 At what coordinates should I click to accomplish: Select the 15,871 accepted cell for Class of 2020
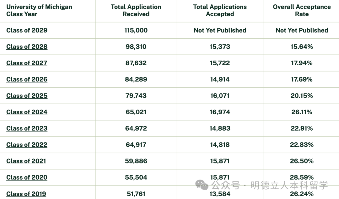[220, 177]
